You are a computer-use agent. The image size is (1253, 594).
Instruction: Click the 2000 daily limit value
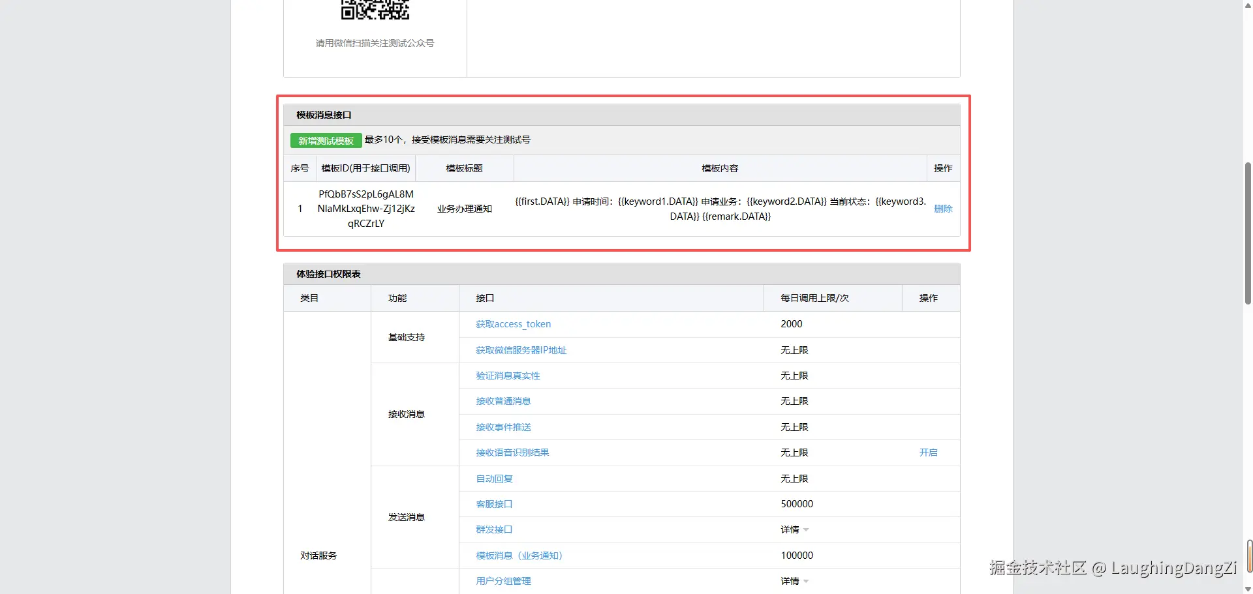pos(792,324)
